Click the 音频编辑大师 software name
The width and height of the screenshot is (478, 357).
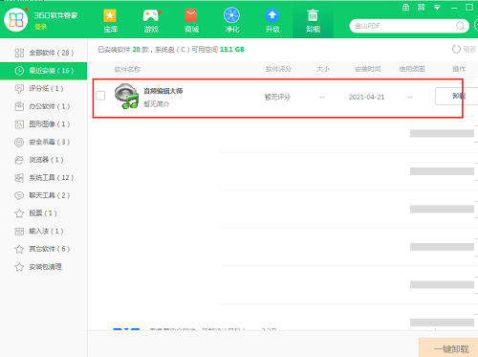point(163,91)
